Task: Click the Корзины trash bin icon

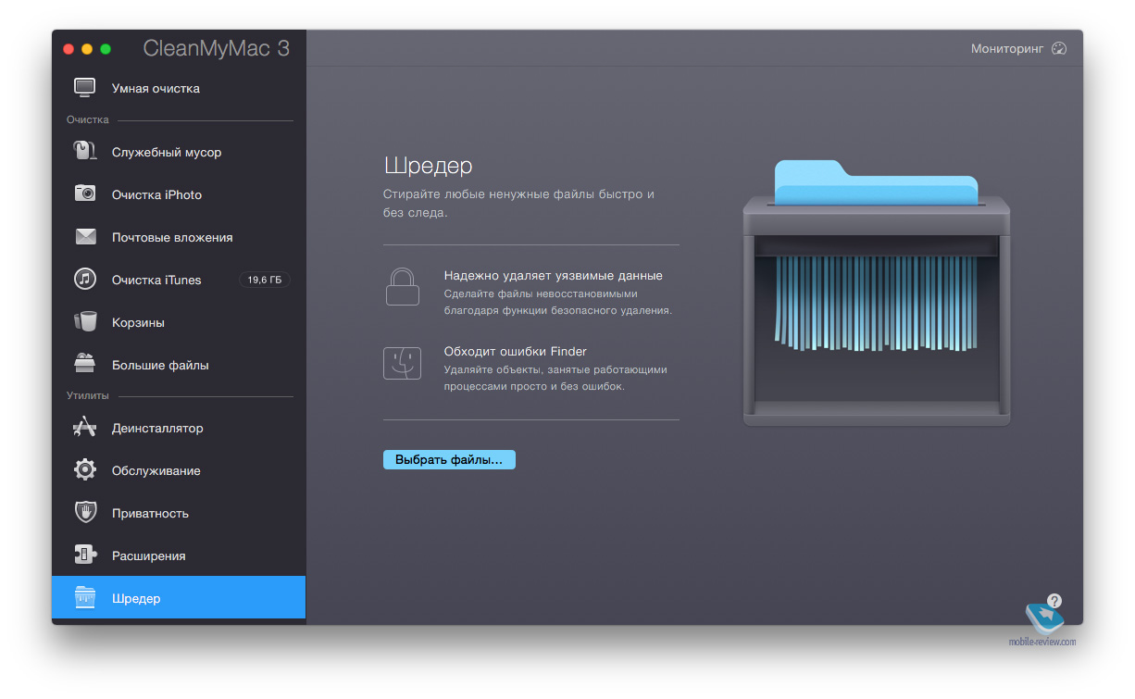Action: pyautogui.click(x=85, y=322)
